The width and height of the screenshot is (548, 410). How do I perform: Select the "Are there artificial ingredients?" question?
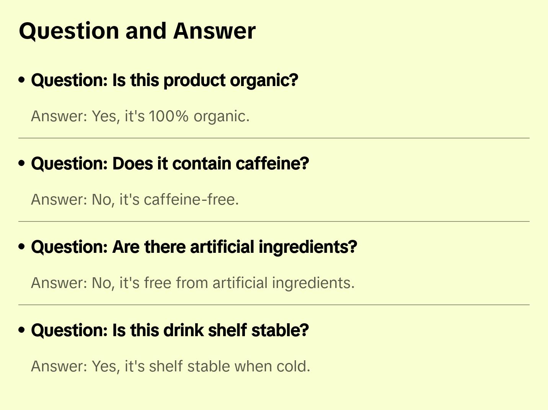coord(194,247)
